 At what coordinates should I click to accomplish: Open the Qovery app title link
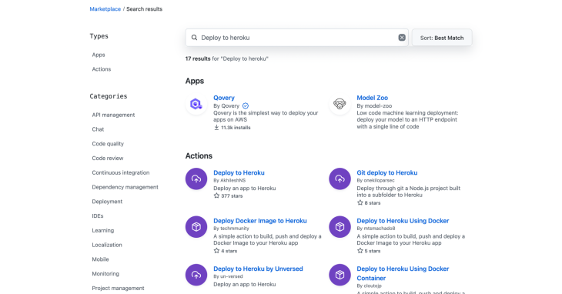224,98
